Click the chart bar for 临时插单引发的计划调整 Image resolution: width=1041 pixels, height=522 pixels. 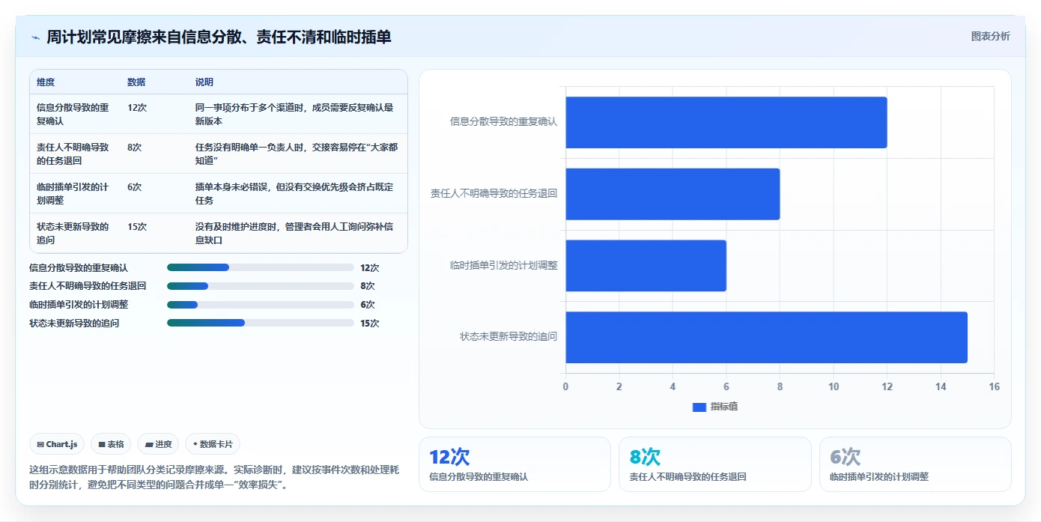pyautogui.click(x=646, y=265)
